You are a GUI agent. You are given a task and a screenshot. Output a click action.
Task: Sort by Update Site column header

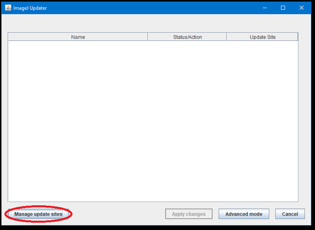[x=262, y=37]
